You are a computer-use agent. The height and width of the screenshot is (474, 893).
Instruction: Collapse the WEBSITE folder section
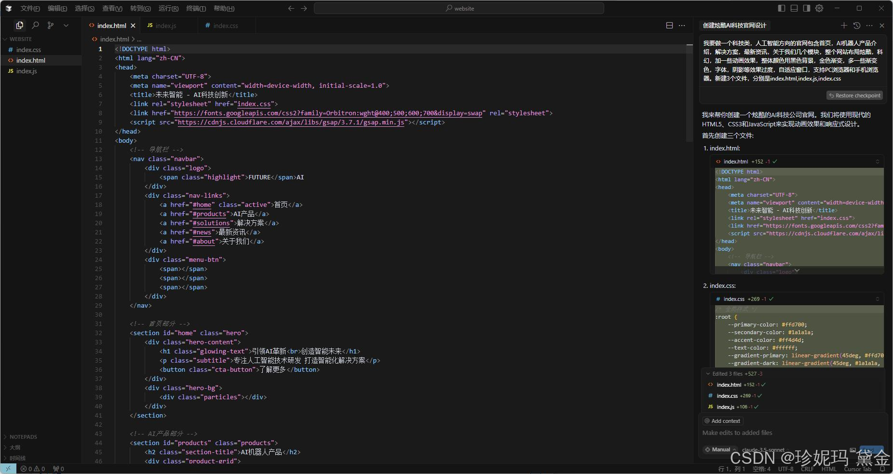(41, 39)
